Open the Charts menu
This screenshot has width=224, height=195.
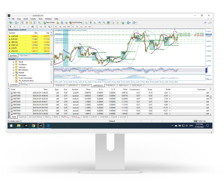[x=33, y=19]
